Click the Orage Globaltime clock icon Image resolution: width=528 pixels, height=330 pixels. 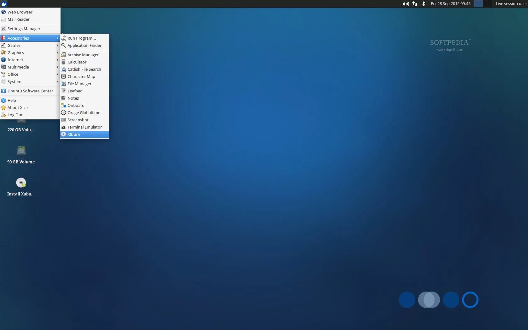(63, 113)
